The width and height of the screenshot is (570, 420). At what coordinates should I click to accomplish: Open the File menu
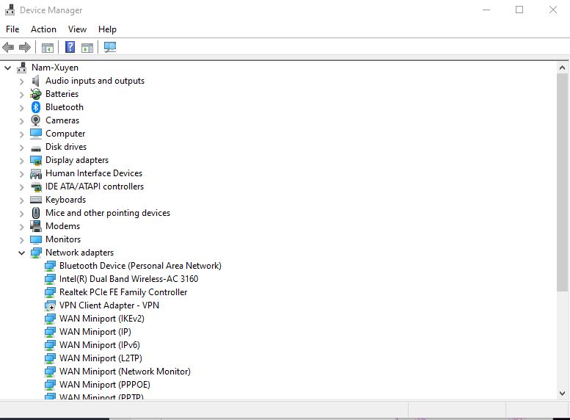click(x=12, y=29)
